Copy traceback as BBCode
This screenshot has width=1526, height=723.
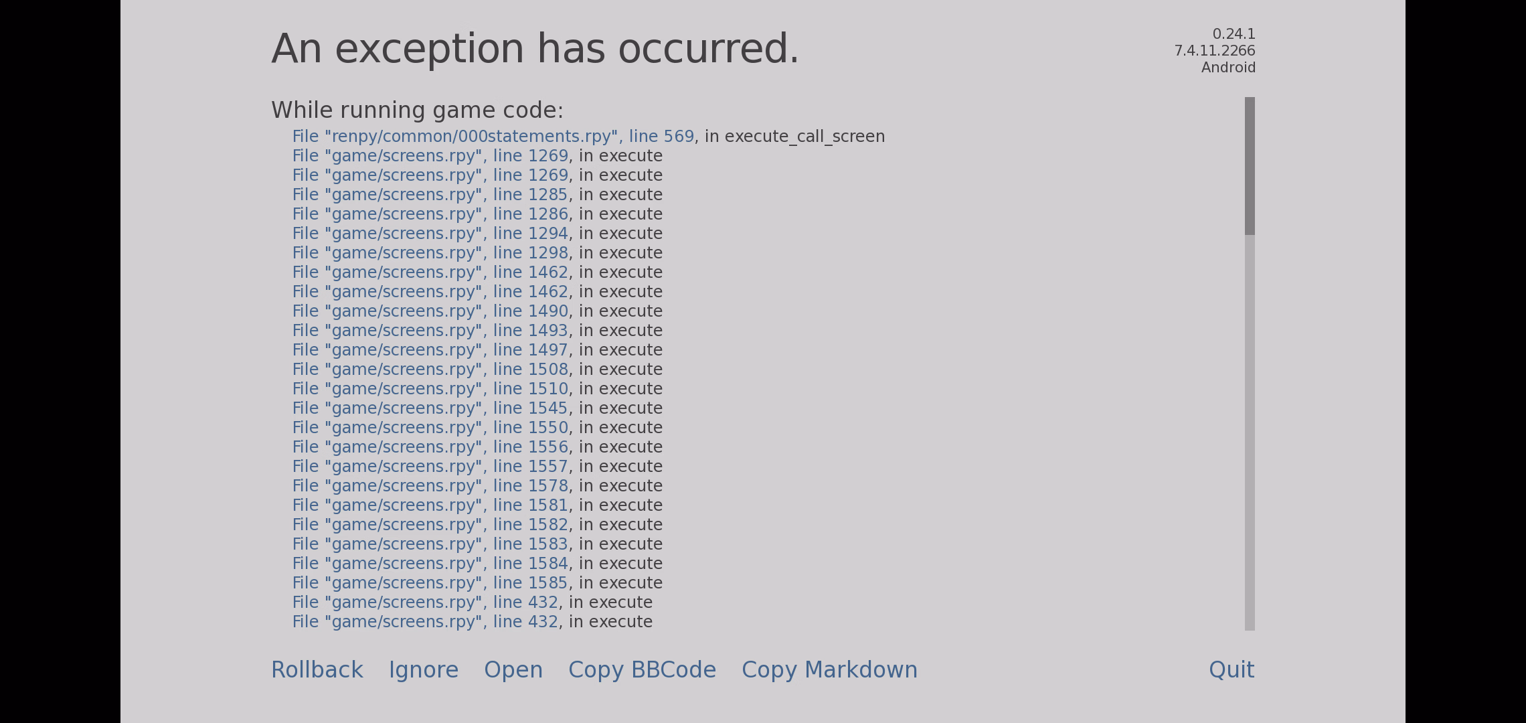coord(643,670)
